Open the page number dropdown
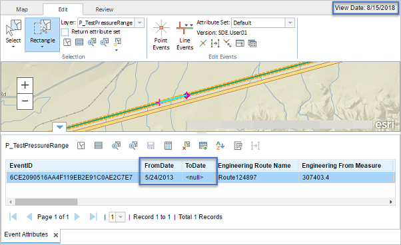The image size is (401, 245). tap(121, 217)
